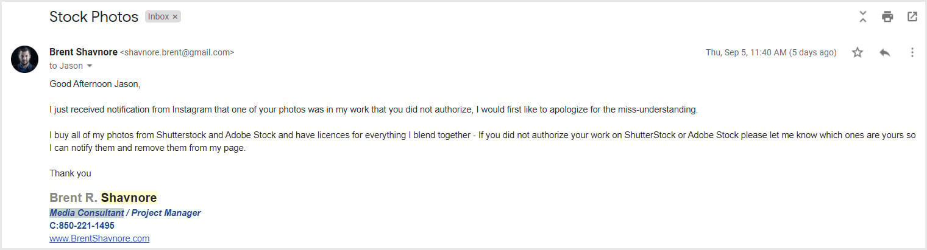Select the highlighted Shavnore signature name
This screenshot has width=927, height=250.
click(129, 198)
